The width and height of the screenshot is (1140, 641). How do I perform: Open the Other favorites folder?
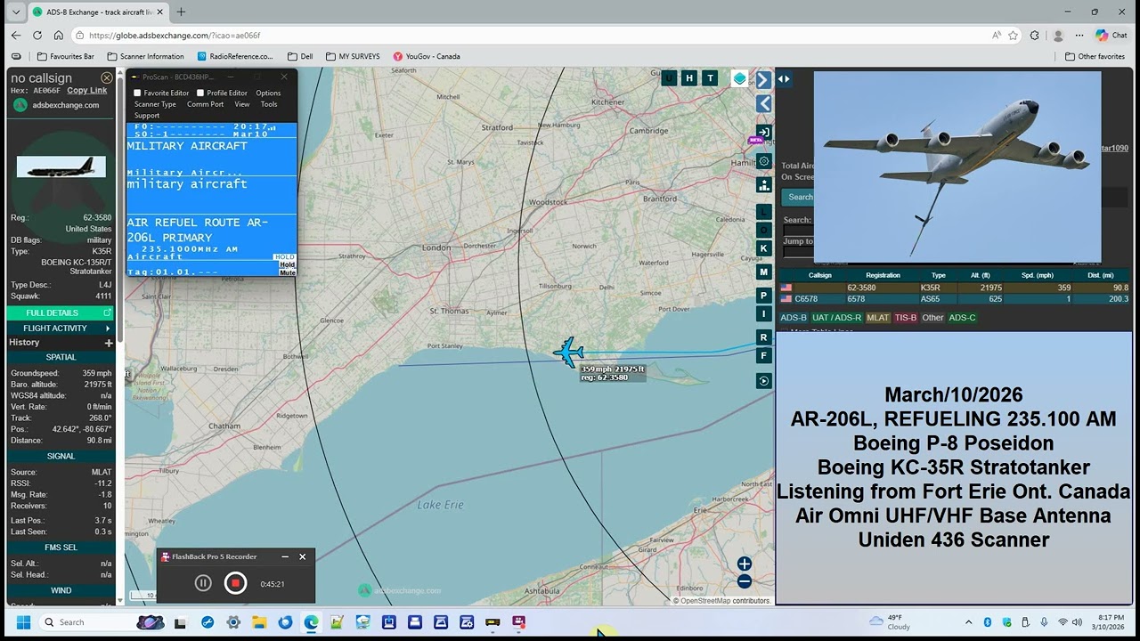pyautogui.click(x=1095, y=56)
